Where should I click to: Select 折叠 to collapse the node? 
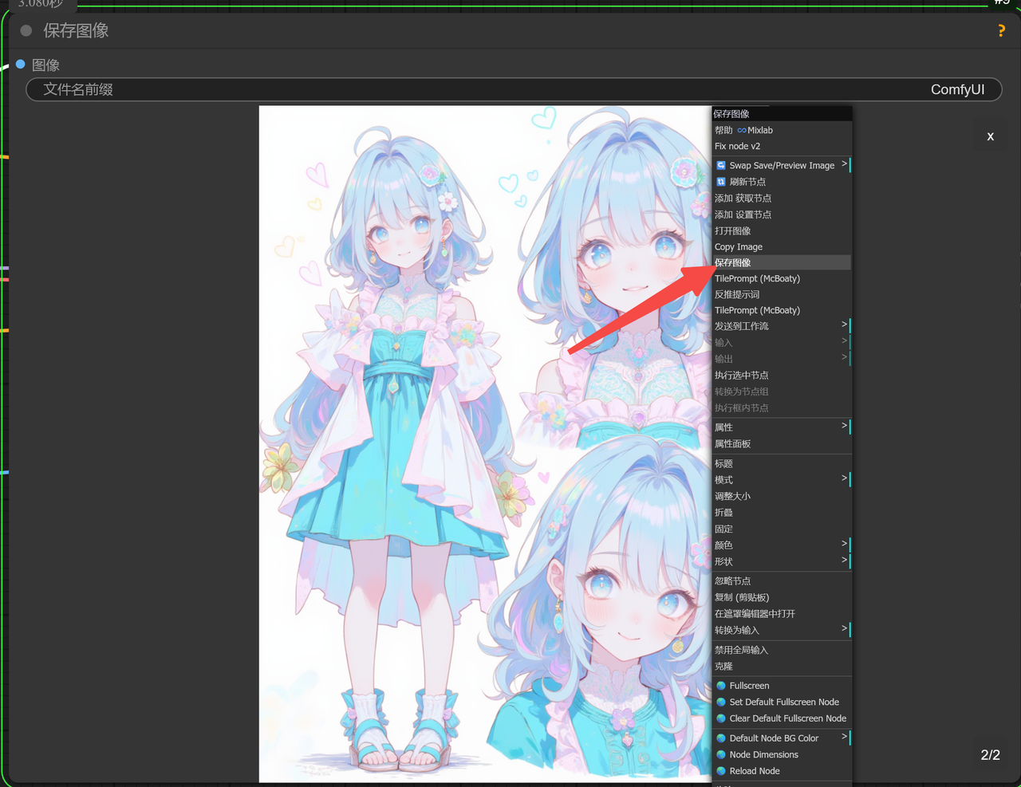point(782,512)
